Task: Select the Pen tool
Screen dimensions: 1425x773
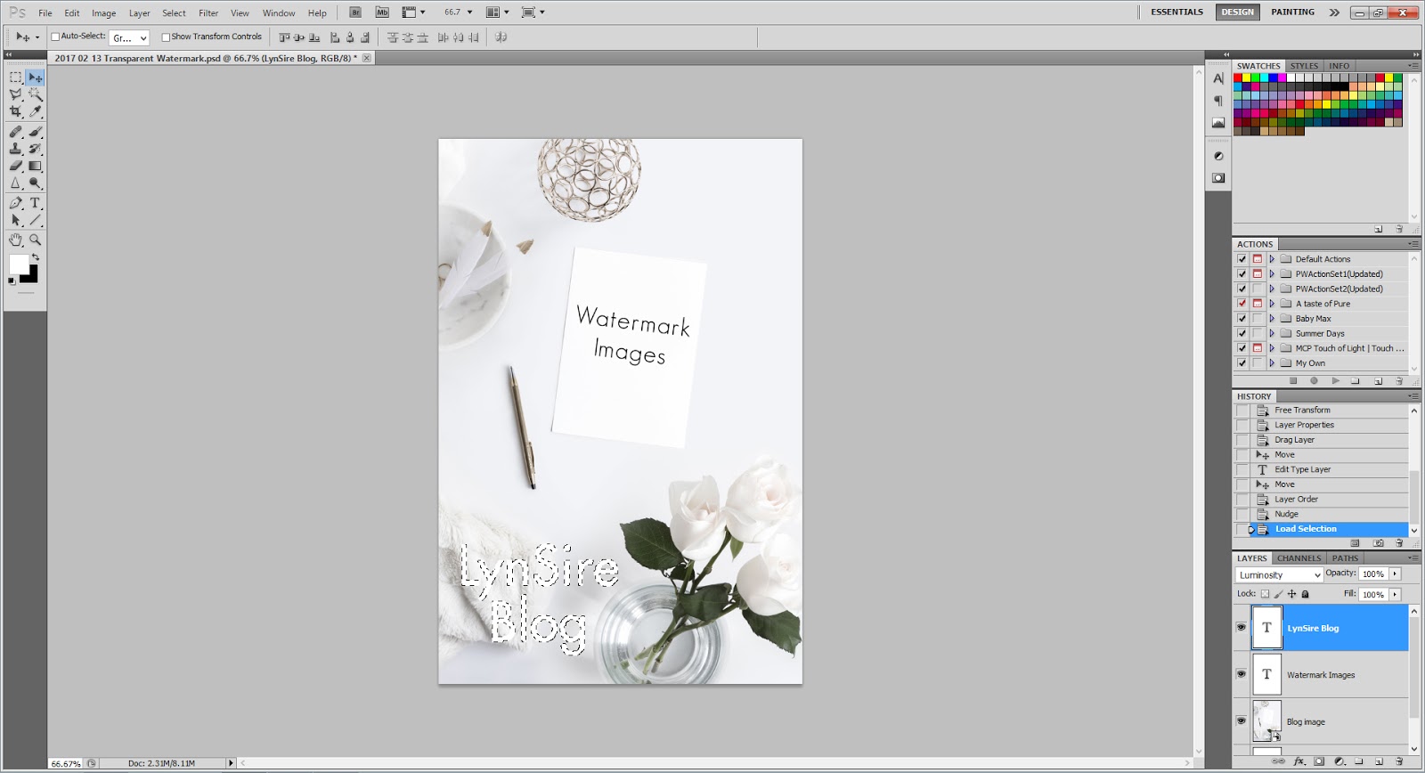Action: tap(15, 203)
